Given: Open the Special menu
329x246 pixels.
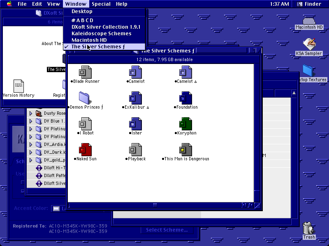Looking at the screenshot, I should click(101, 4).
